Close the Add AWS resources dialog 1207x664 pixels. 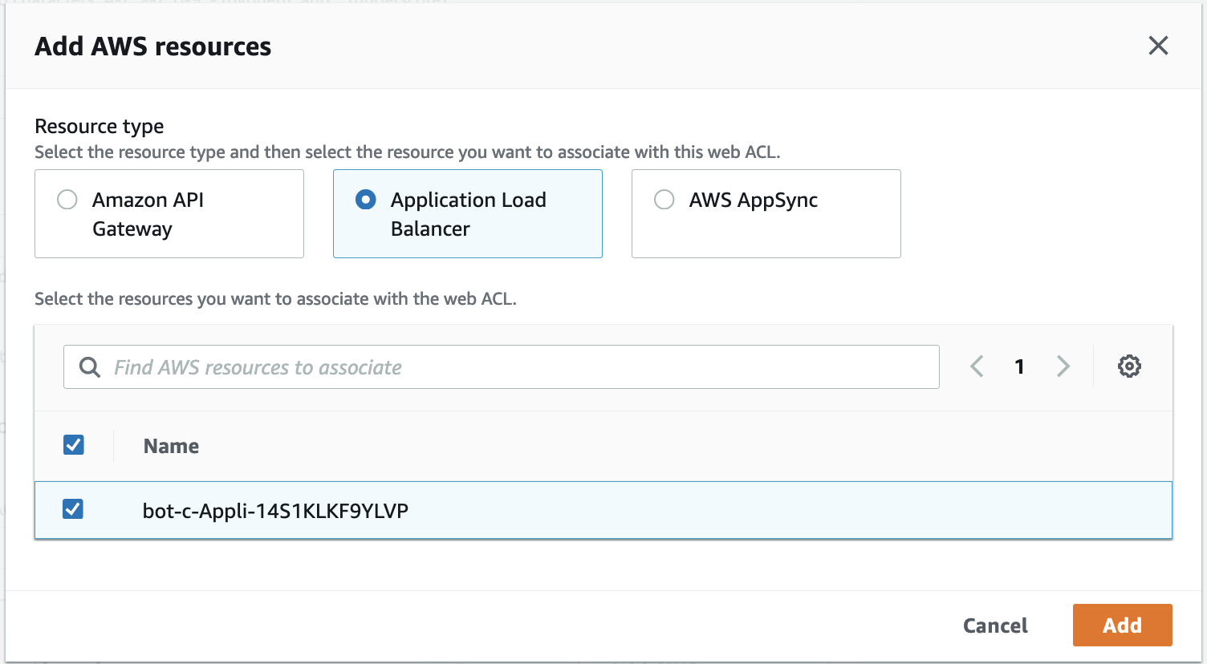point(1158,46)
